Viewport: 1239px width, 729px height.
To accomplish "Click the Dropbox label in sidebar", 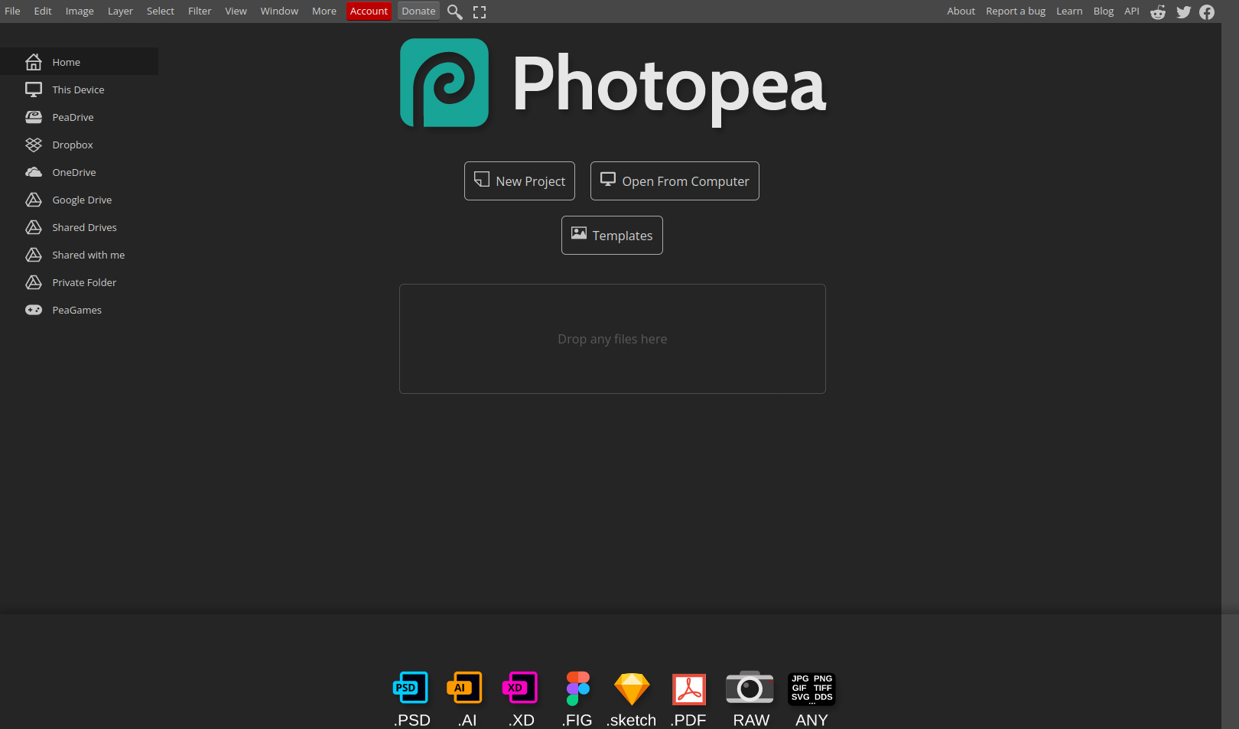I will (x=73, y=145).
